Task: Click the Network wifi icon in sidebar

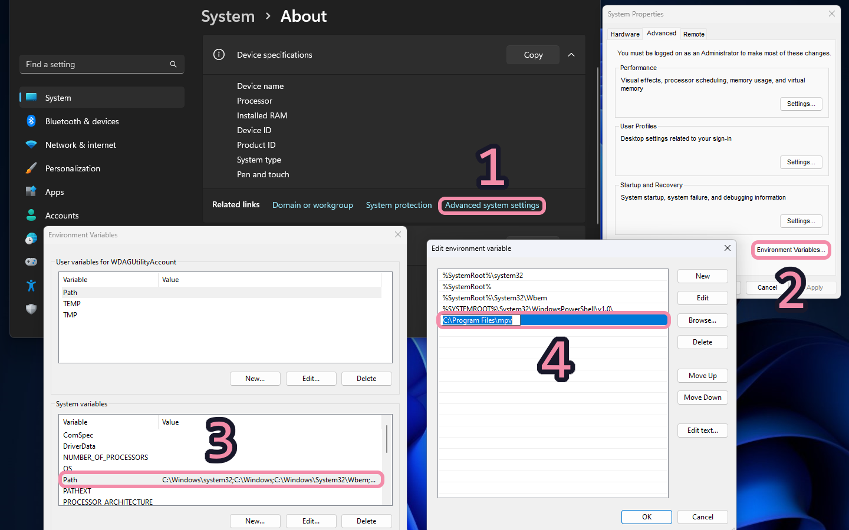Action: (31, 144)
